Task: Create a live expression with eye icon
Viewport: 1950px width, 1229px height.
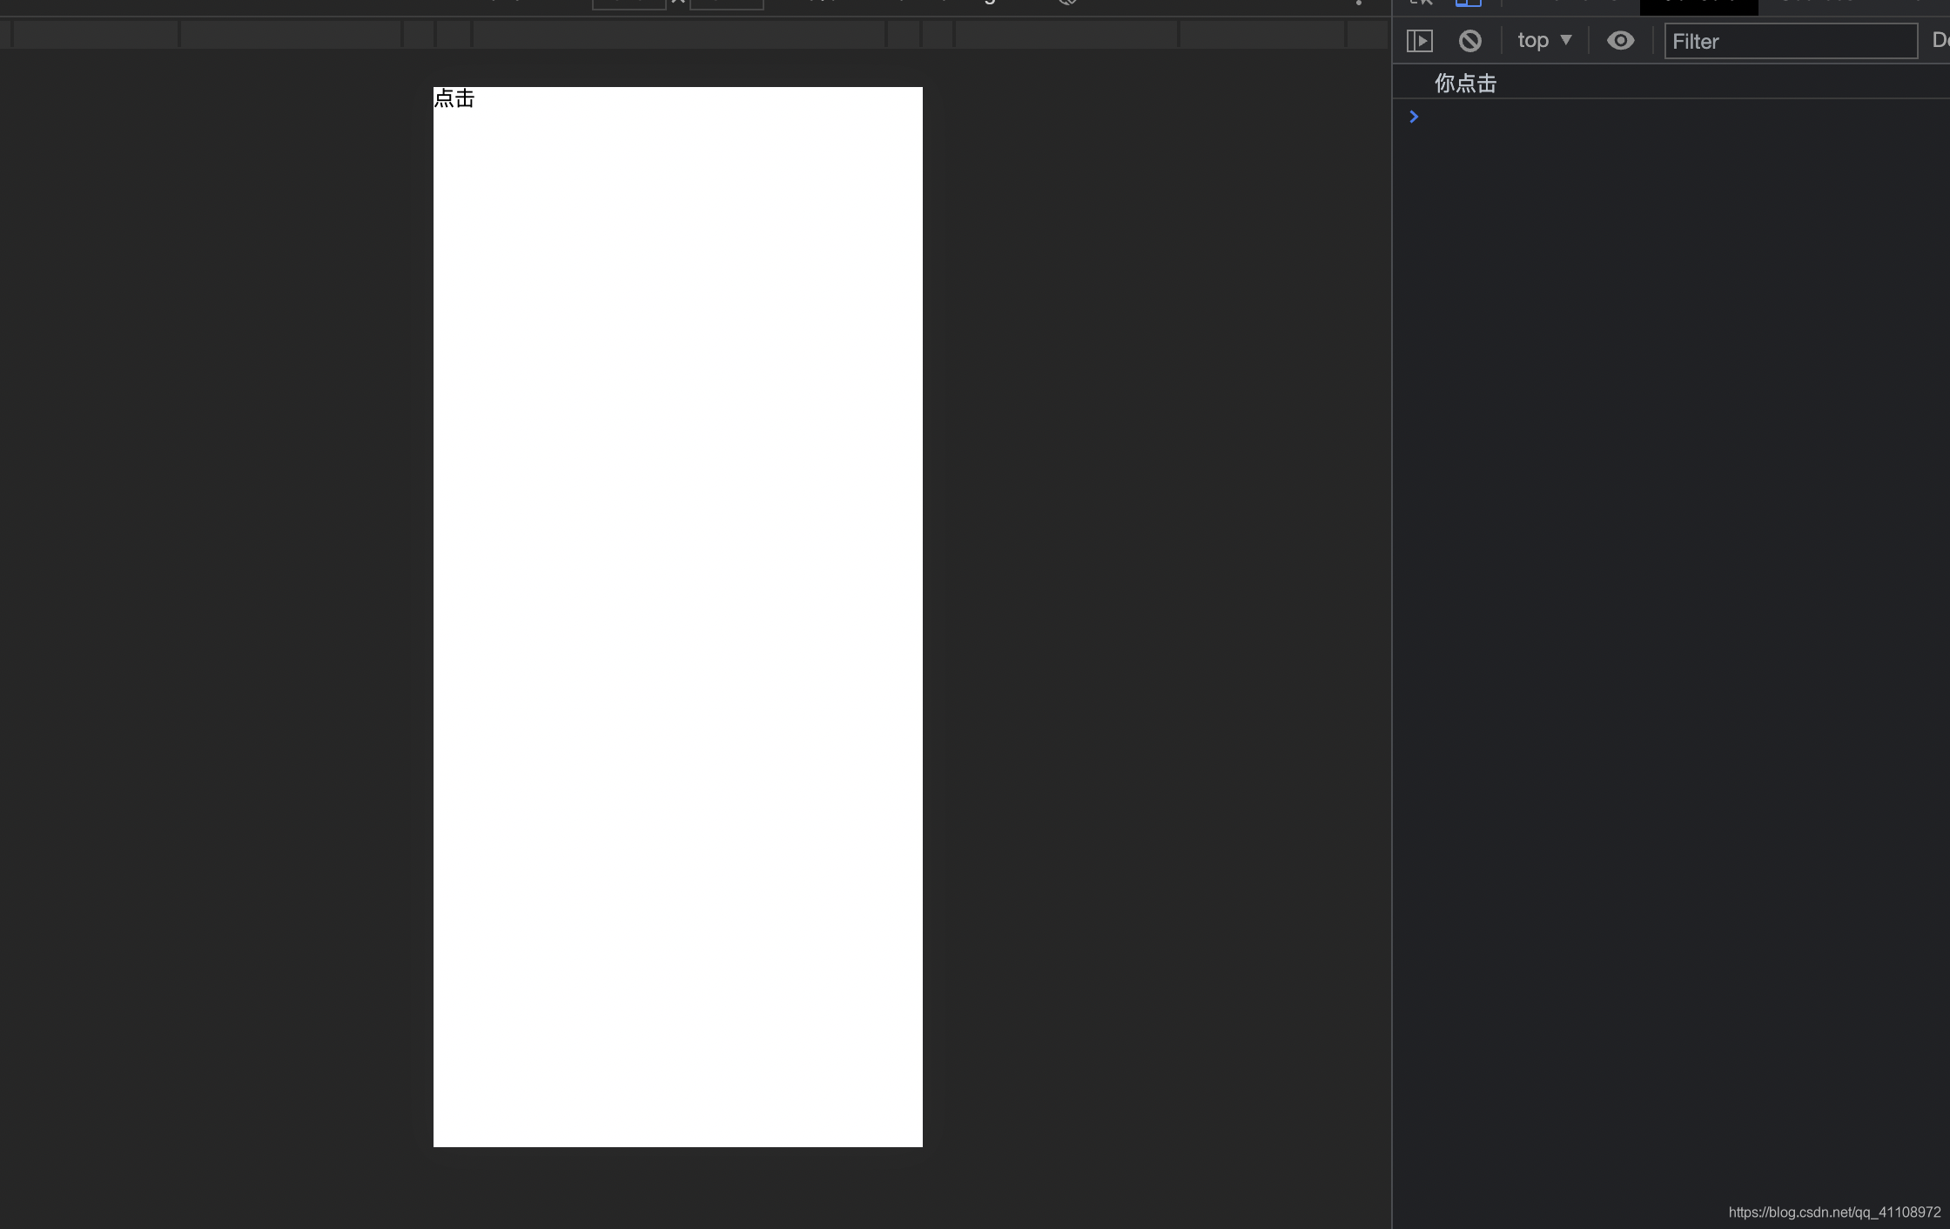Action: (x=1620, y=41)
